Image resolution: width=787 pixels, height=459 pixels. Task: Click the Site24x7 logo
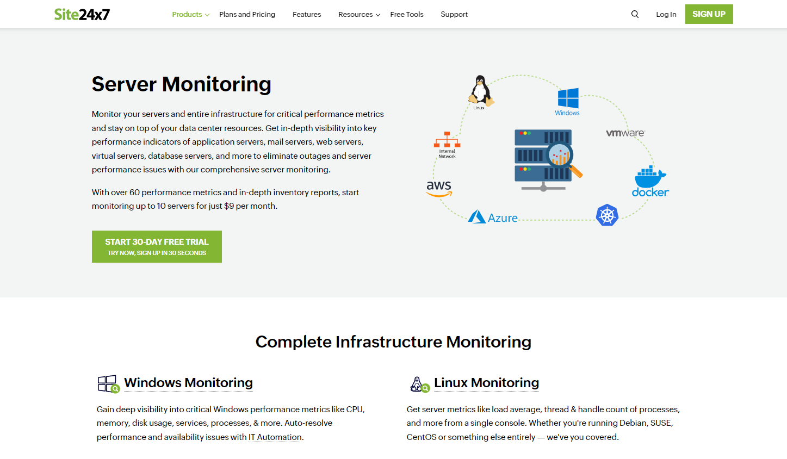tap(82, 14)
